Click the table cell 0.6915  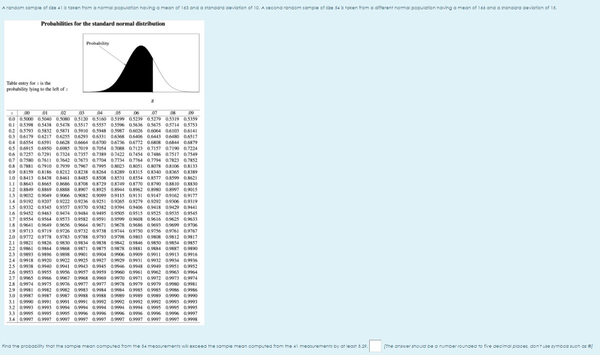[26, 149]
